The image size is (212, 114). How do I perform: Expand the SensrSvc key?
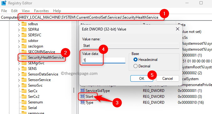[19, 86]
